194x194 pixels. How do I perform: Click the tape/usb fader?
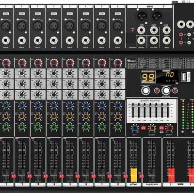(152, 176)
